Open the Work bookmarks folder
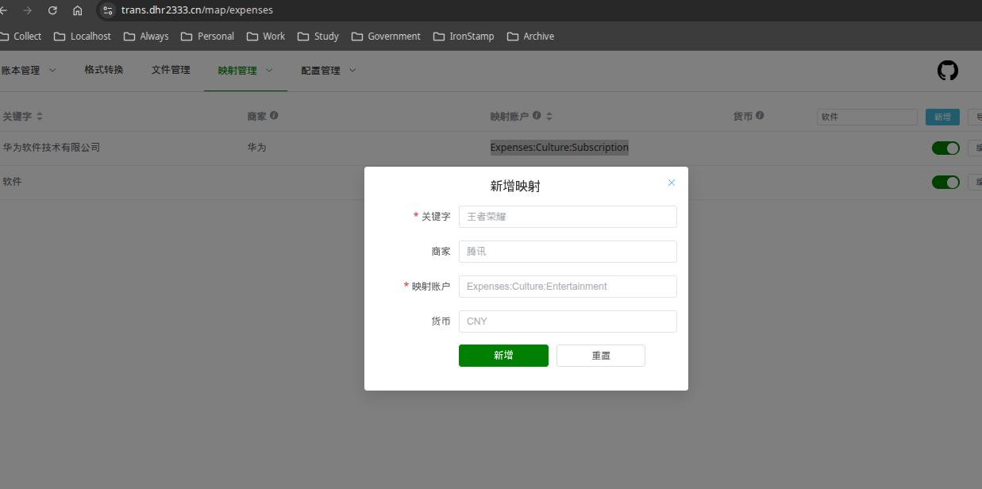 click(266, 37)
